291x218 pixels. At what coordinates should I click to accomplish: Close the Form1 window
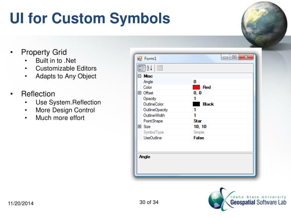[246, 57]
